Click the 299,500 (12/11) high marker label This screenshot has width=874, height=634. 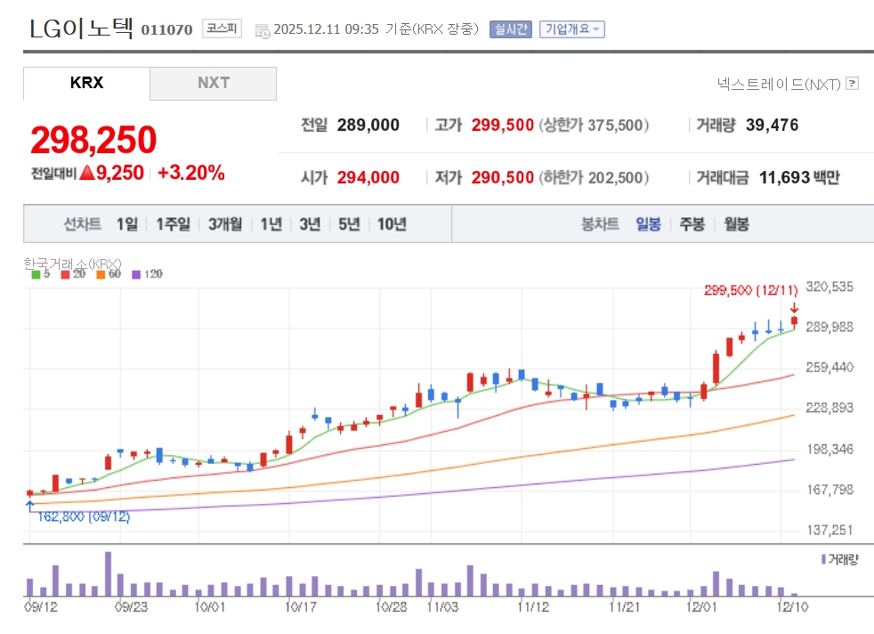[x=751, y=290]
